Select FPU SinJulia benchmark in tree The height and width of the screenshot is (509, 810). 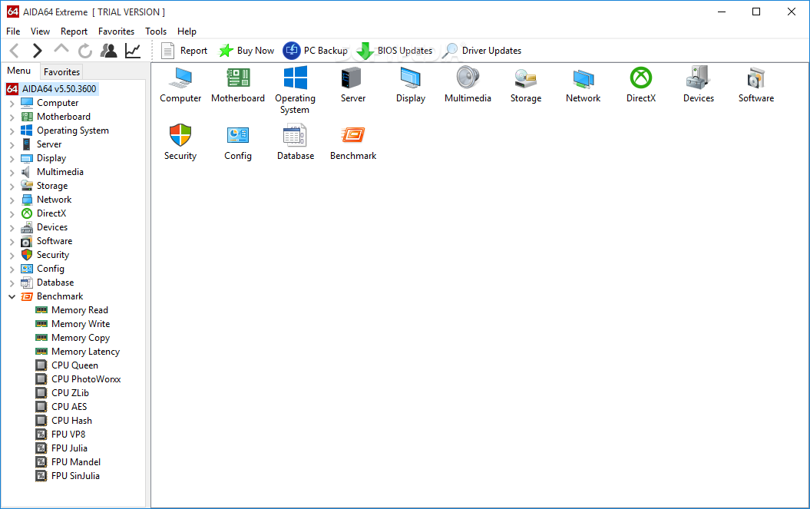pos(75,476)
